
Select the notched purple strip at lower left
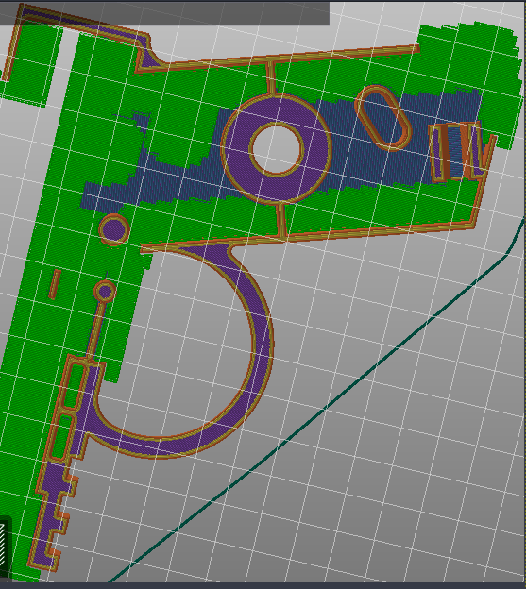point(51,514)
